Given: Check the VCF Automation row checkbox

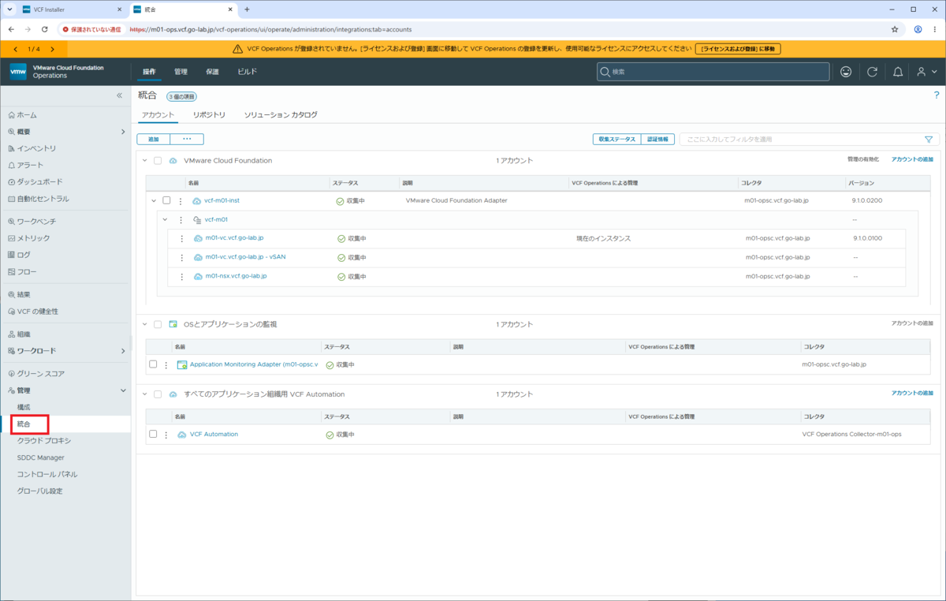Looking at the screenshot, I should pyautogui.click(x=153, y=434).
